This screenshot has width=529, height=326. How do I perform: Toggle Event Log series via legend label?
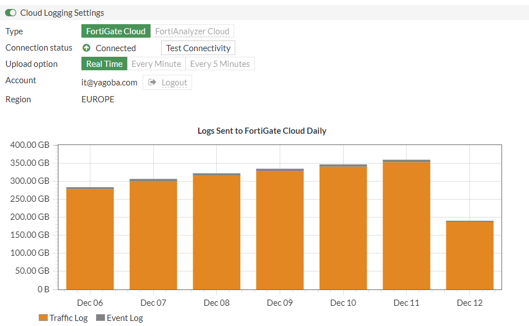125,318
